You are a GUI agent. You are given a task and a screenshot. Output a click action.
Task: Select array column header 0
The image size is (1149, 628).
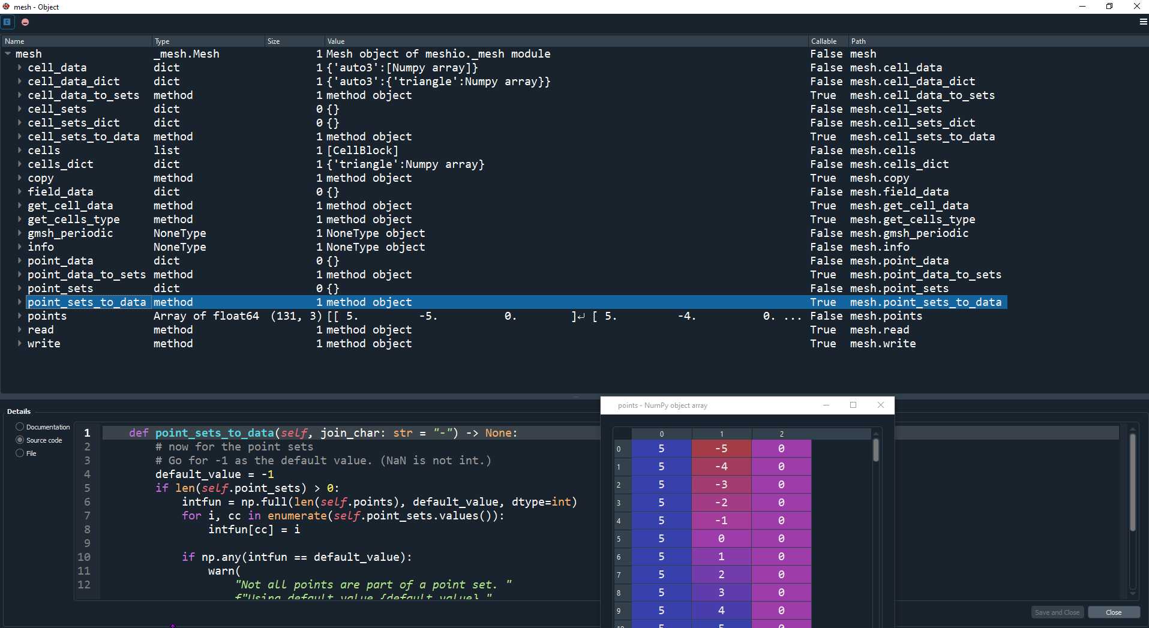[x=661, y=434]
